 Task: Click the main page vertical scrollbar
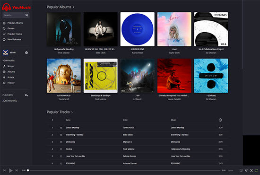pyautogui.click(x=242, y=35)
